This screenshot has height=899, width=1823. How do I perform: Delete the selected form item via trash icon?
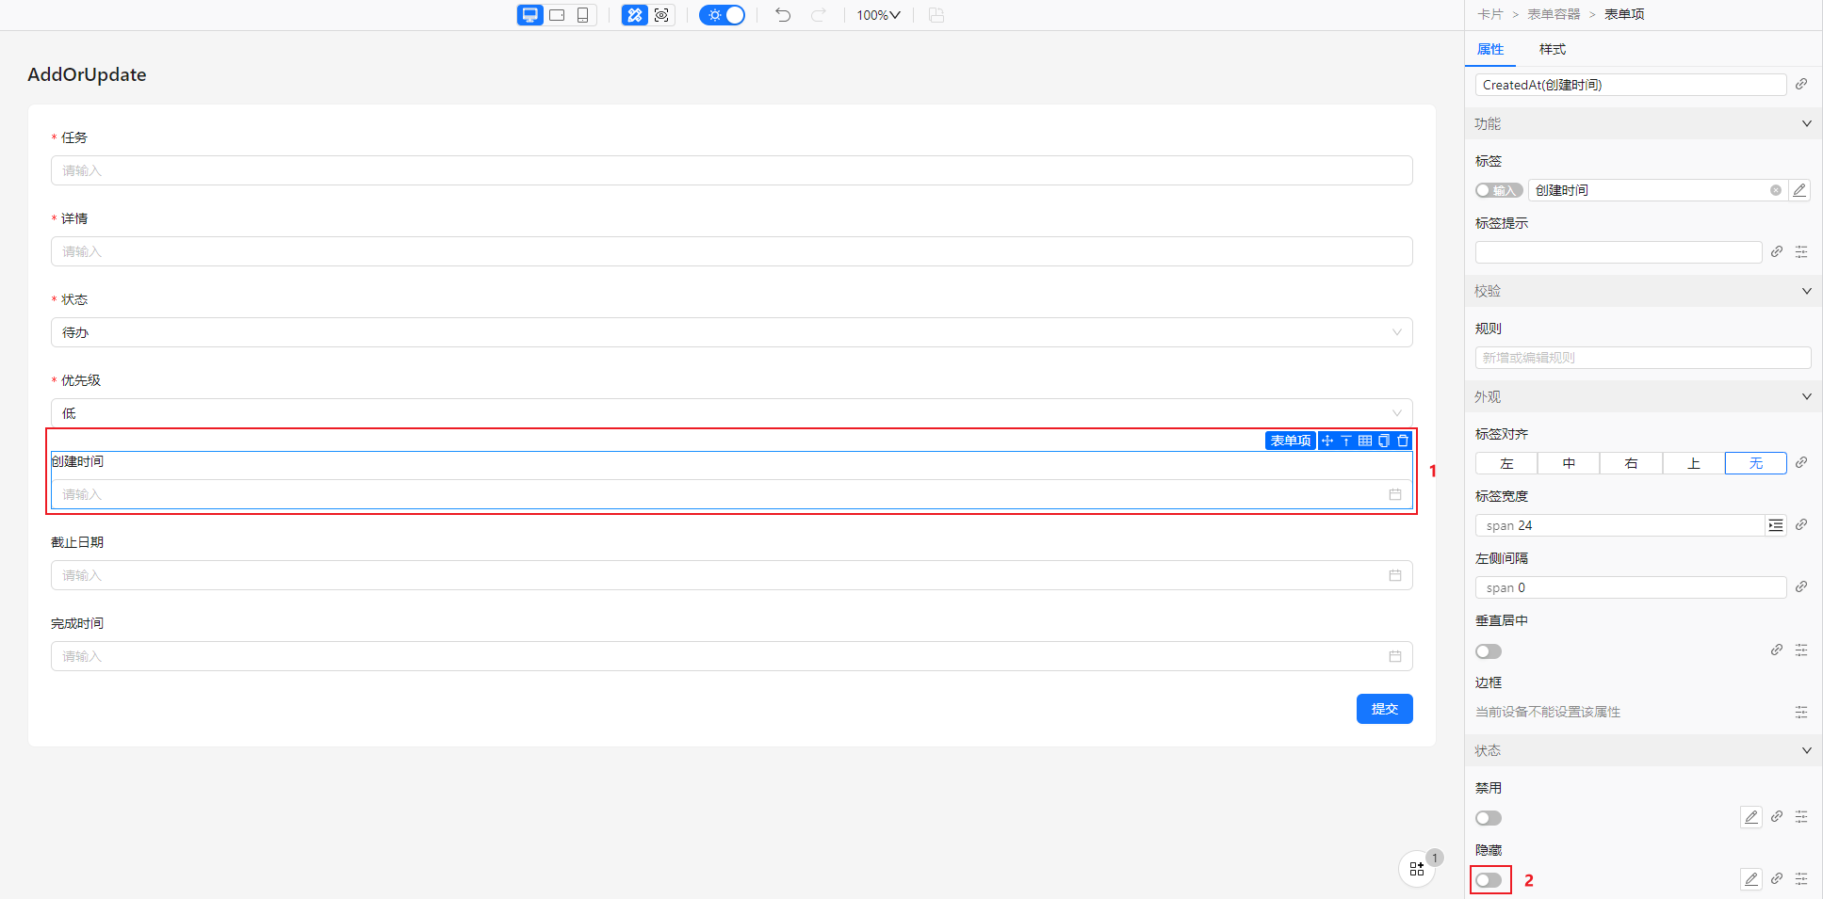click(1403, 441)
